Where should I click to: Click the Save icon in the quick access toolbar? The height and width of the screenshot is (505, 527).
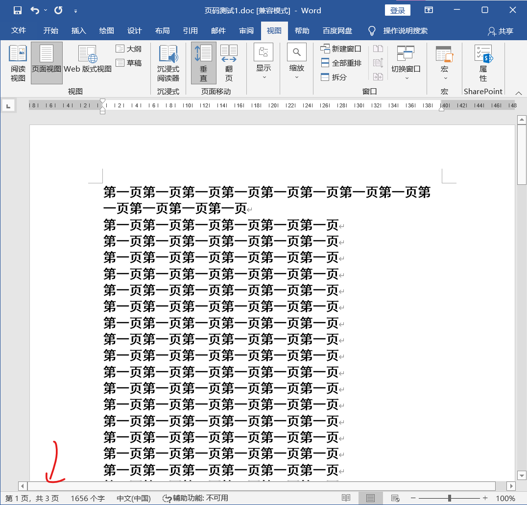[x=18, y=10]
